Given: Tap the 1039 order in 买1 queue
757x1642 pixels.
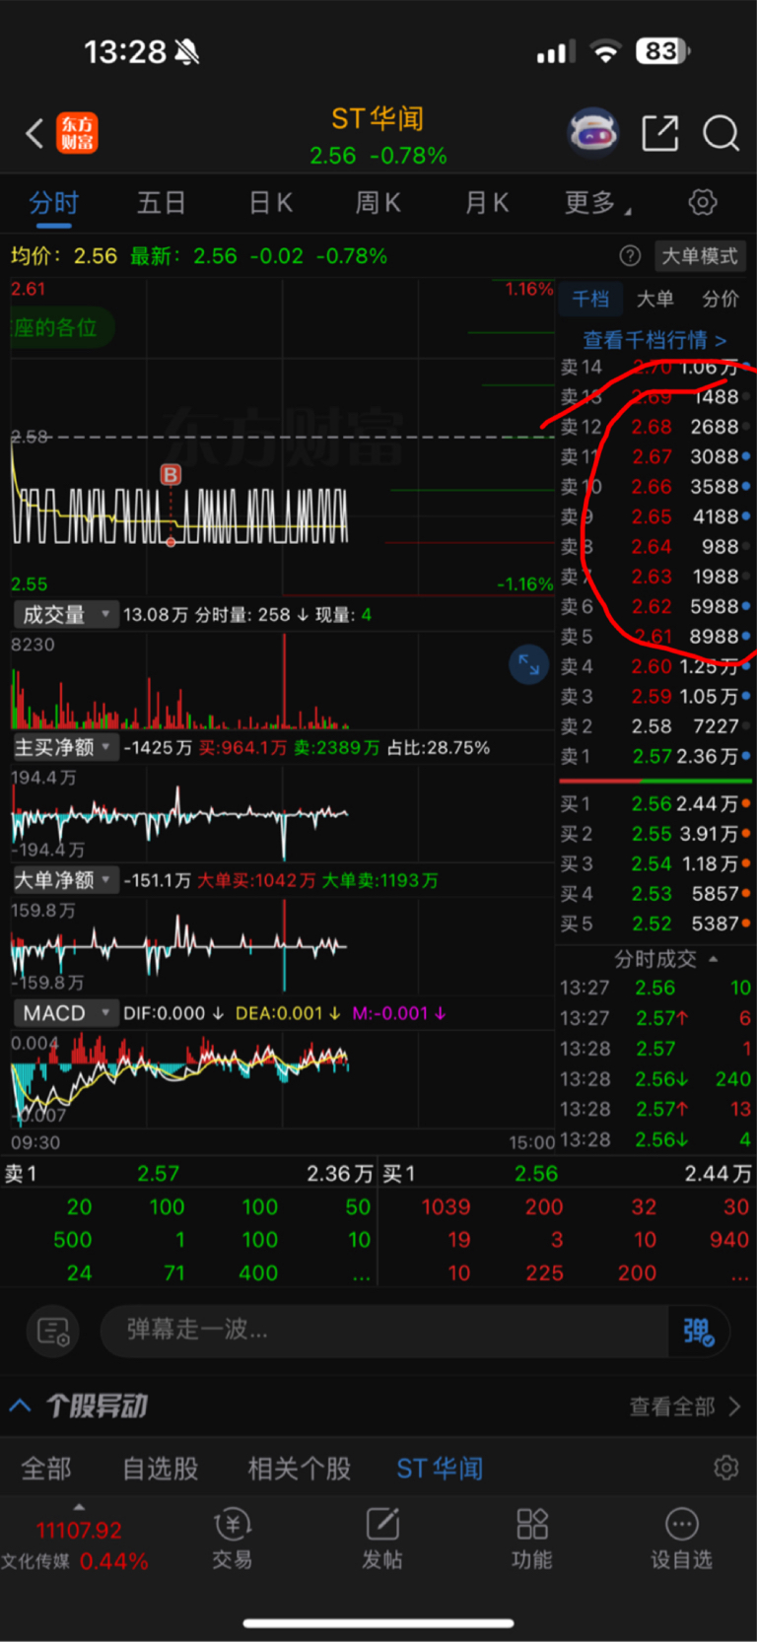Looking at the screenshot, I should 446,1207.
